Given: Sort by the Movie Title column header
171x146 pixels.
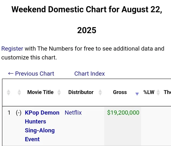Looking at the screenshot, I should tap(40, 92).
